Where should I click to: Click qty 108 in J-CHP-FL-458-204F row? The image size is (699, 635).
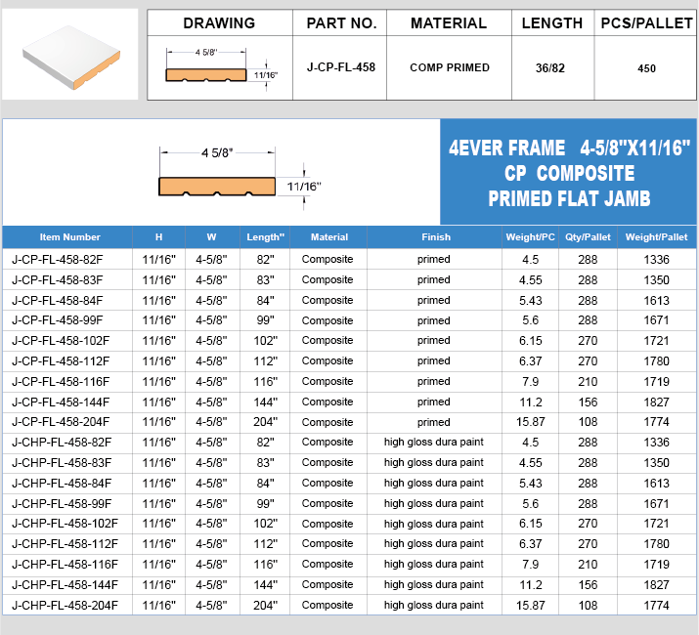(x=588, y=605)
